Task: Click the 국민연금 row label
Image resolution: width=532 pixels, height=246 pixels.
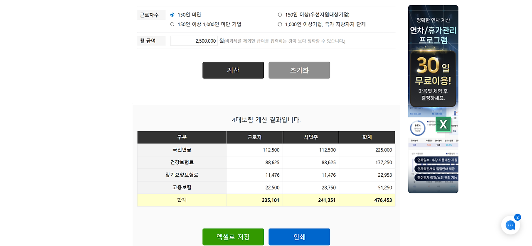Action: [182, 150]
